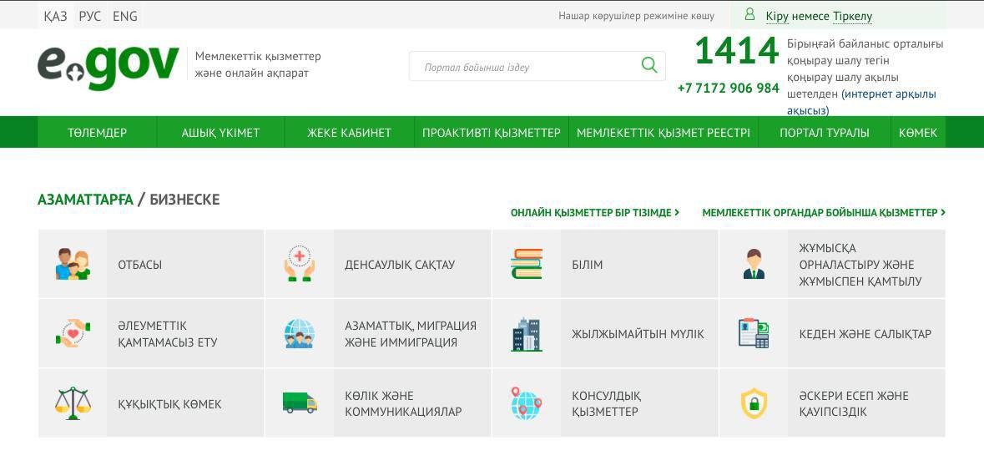The image size is (984, 471).
Task: Open the ЖЕКЕ КАБИНЕТ menu
Action: pos(349,133)
